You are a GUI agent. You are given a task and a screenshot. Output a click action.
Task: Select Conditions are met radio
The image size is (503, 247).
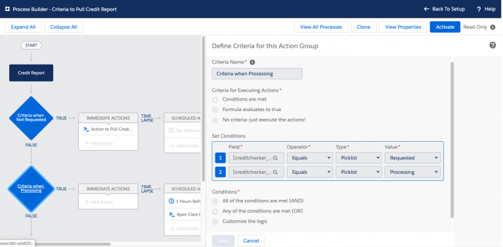click(215, 99)
